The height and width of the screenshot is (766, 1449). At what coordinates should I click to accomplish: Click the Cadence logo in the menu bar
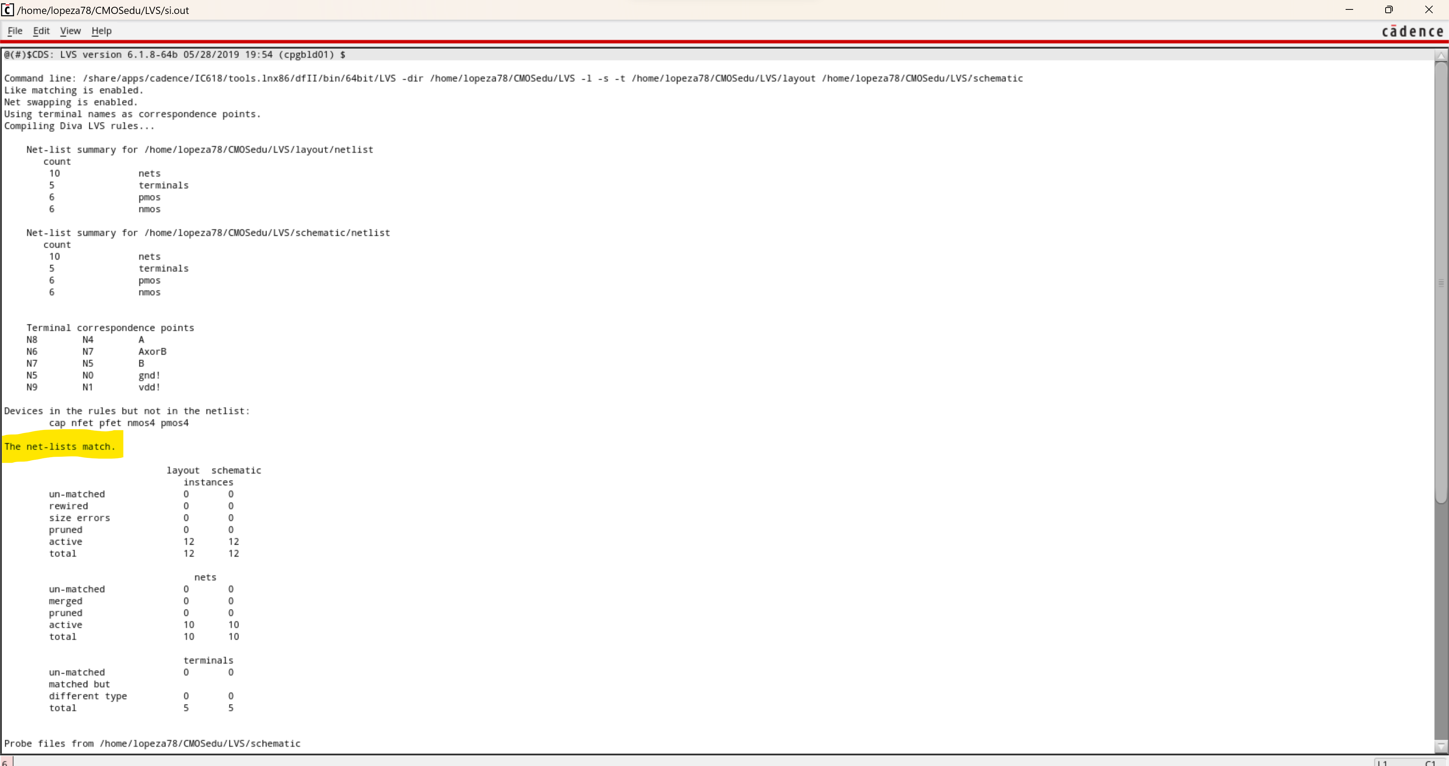(1412, 32)
